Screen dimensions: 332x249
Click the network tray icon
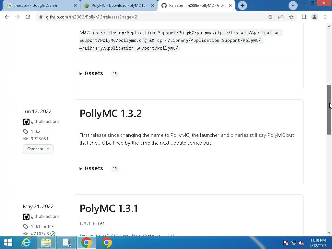coord(294,243)
